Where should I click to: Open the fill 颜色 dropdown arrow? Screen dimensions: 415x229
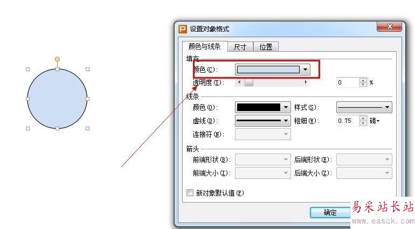305,70
